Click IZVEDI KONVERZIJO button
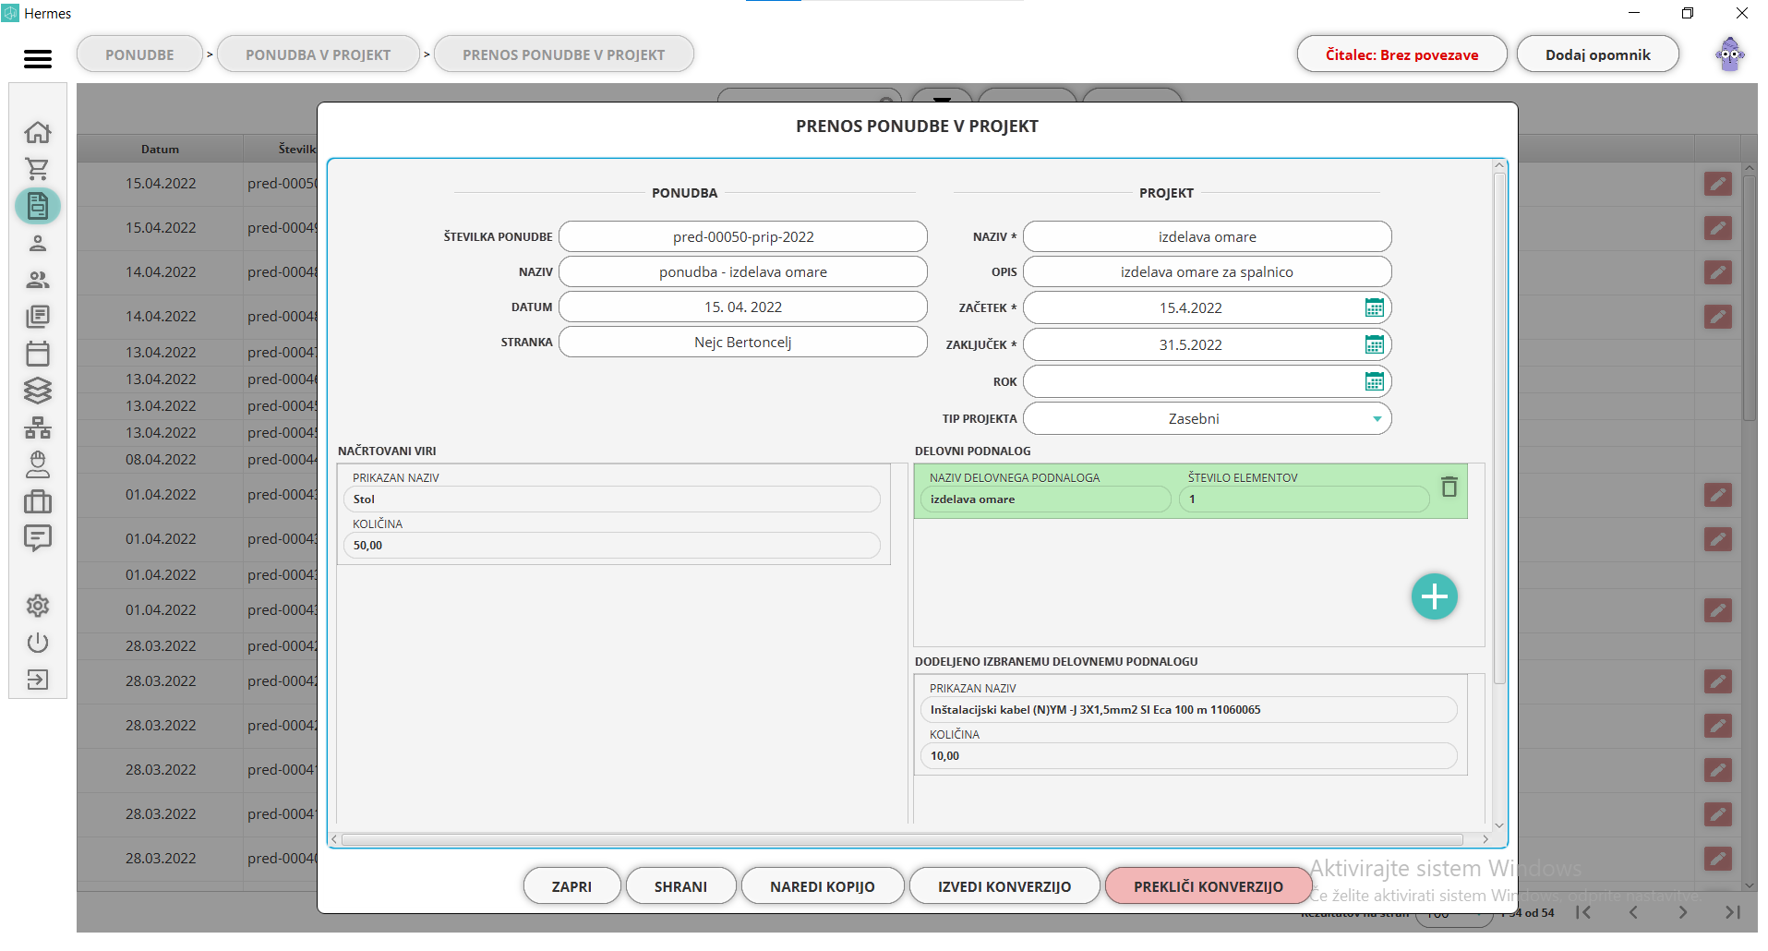 [x=1004, y=886]
